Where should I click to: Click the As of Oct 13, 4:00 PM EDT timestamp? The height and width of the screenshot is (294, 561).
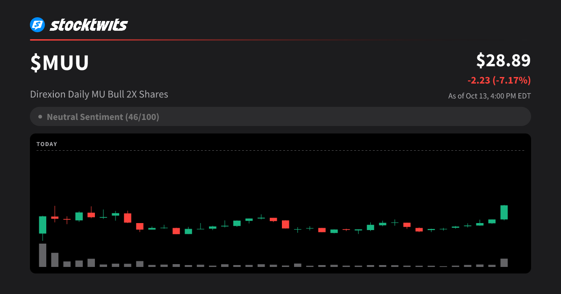click(x=489, y=96)
